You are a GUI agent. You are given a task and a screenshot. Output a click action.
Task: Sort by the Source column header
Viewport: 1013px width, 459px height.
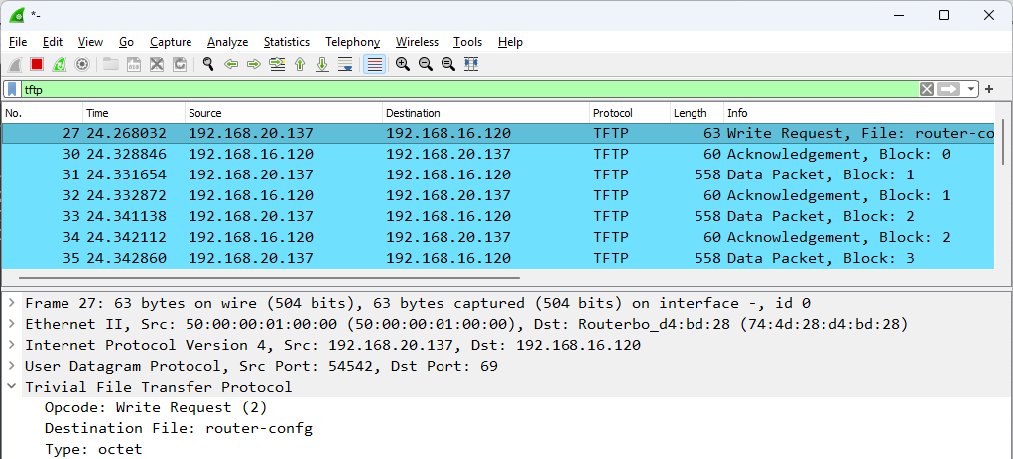284,113
